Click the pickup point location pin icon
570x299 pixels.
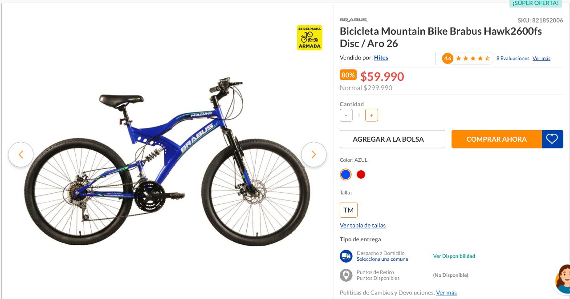[346, 275]
